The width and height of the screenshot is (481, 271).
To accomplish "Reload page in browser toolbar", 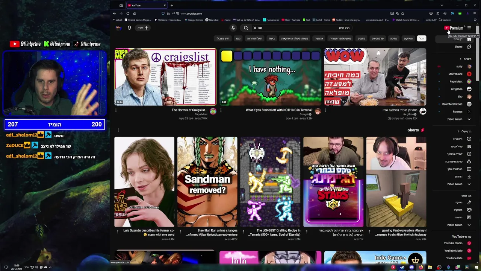I will 128,14.
